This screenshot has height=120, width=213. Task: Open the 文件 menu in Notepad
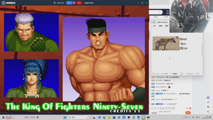(154, 26)
